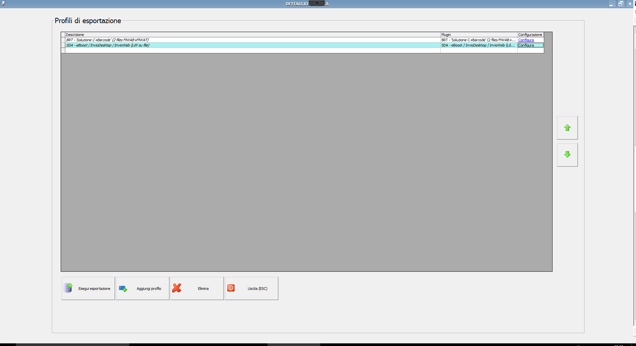Click application icon in title bar corner

pyautogui.click(x=3, y=4)
